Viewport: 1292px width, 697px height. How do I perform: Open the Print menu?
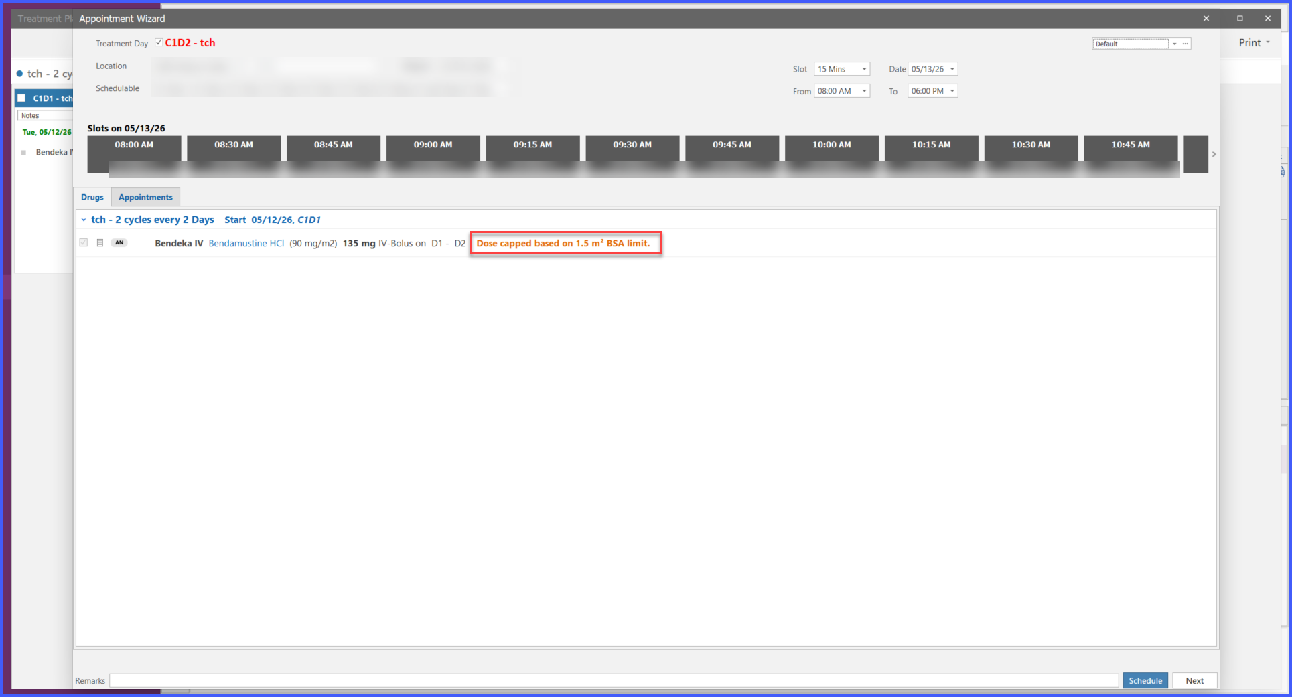[1254, 42]
